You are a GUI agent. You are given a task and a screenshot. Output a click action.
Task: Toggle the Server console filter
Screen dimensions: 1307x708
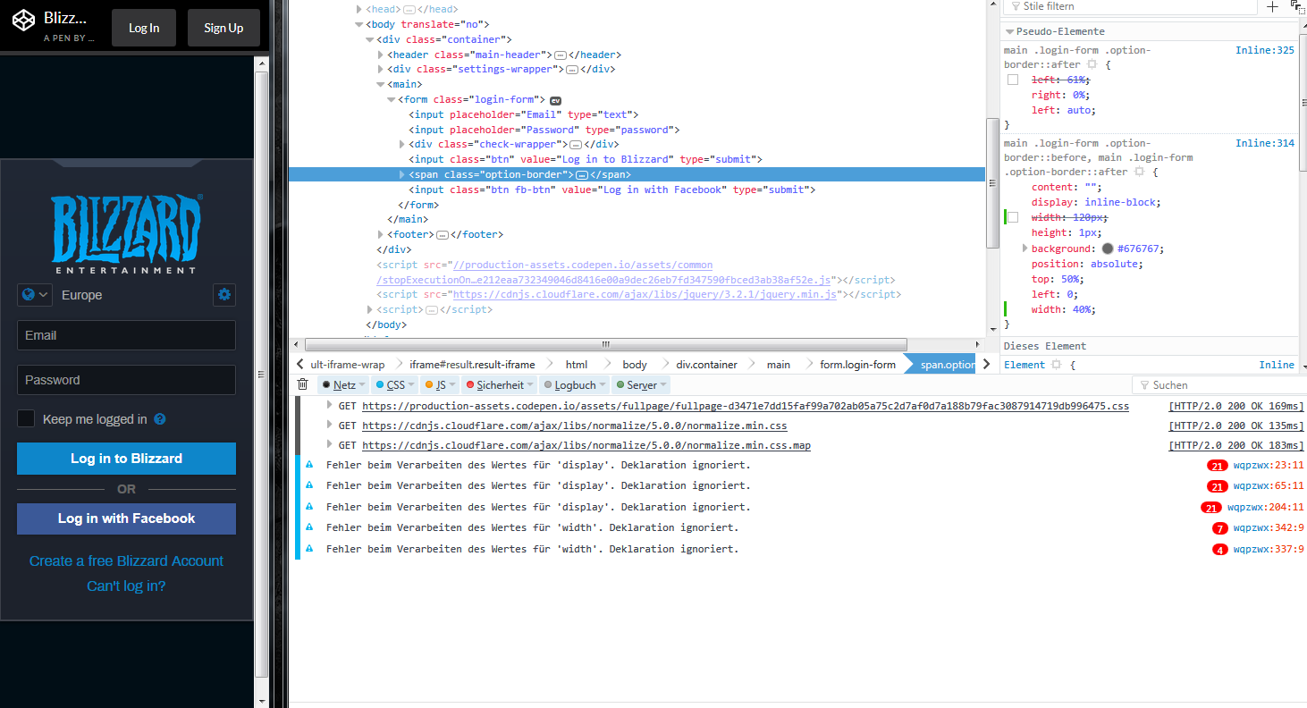coord(640,385)
